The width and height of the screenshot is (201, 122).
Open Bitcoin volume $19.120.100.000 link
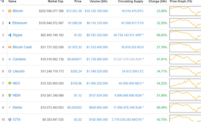pyautogui.click(x=96, y=11)
